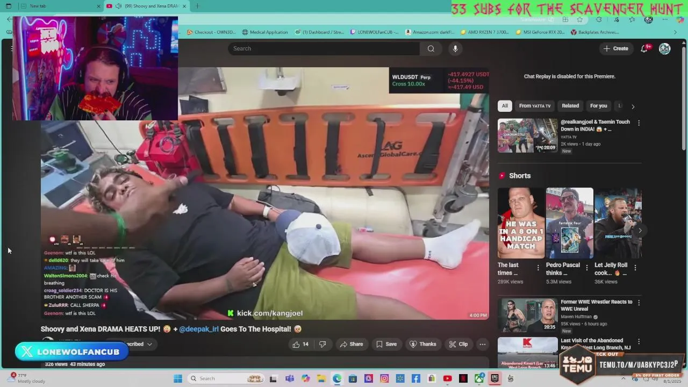Screen dimensions: 688x387
Task: Open YouTube account avatar menu
Action: point(665,48)
